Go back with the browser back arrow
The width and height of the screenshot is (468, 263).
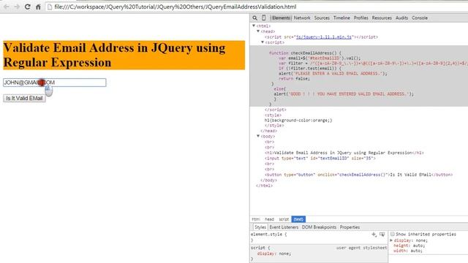[x=7, y=7]
